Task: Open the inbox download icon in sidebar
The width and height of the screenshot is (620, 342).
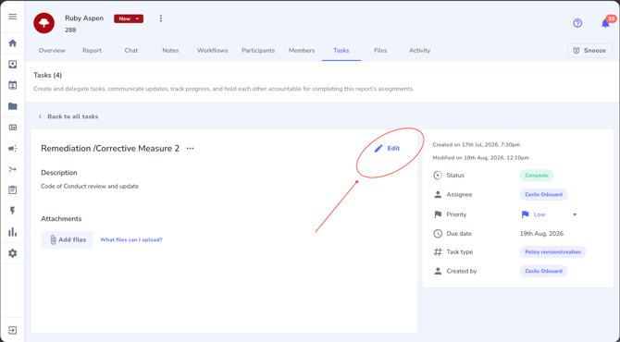Action: click(13, 64)
